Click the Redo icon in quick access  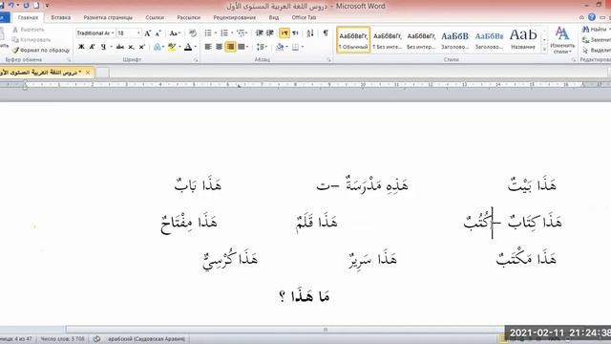(26, 5)
